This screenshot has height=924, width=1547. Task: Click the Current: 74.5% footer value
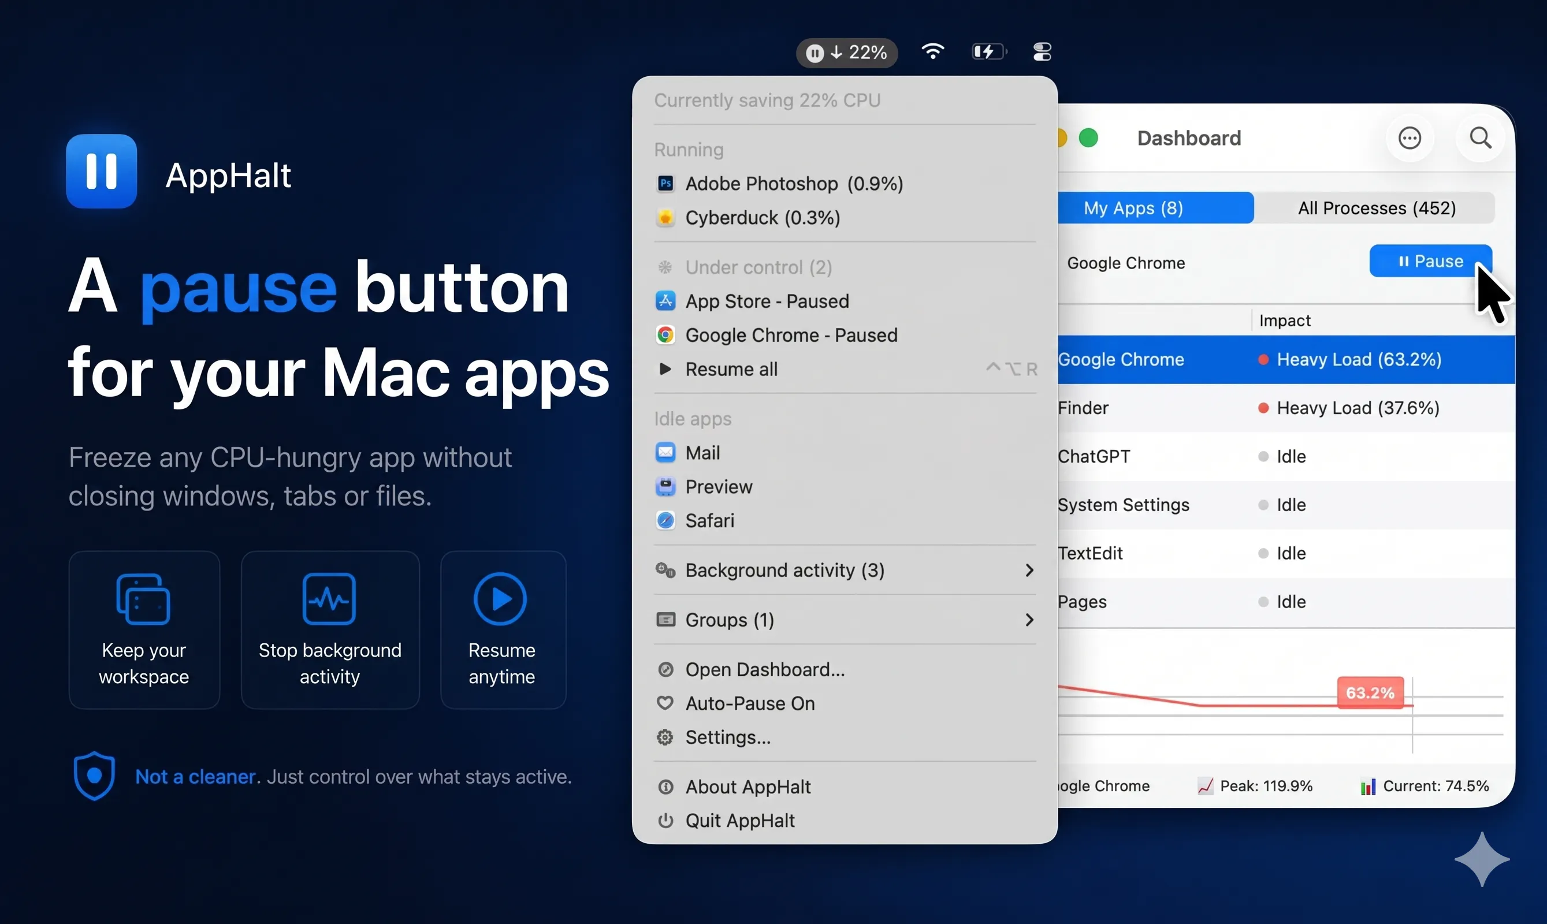click(x=1436, y=787)
